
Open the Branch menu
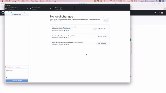[x=42, y=1]
